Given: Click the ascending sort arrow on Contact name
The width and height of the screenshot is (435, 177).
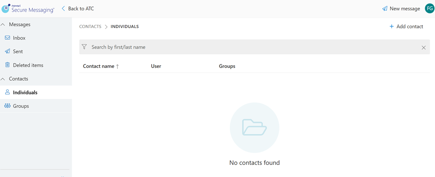Looking at the screenshot, I should point(117,66).
